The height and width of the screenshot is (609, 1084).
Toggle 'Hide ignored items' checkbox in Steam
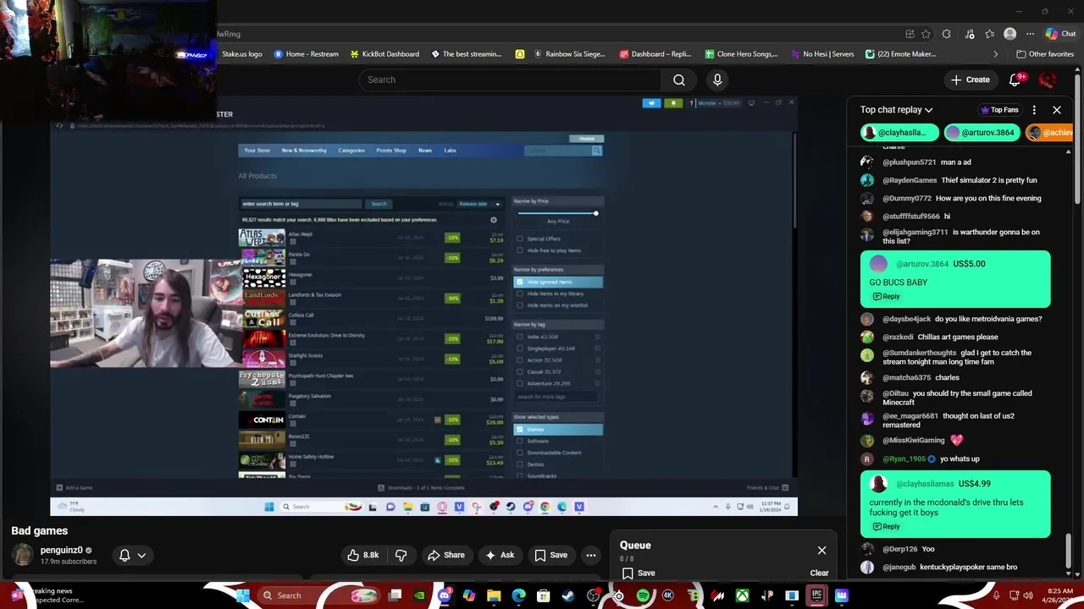click(x=520, y=282)
